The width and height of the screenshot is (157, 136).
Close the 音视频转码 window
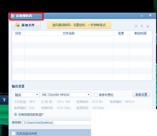pyautogui.click(x=150, y=15)
